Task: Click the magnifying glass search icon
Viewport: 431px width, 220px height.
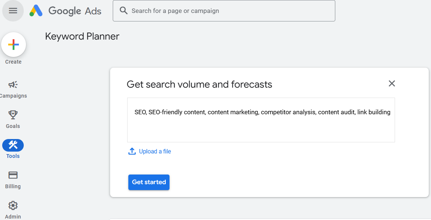Action: click(124, 11)
